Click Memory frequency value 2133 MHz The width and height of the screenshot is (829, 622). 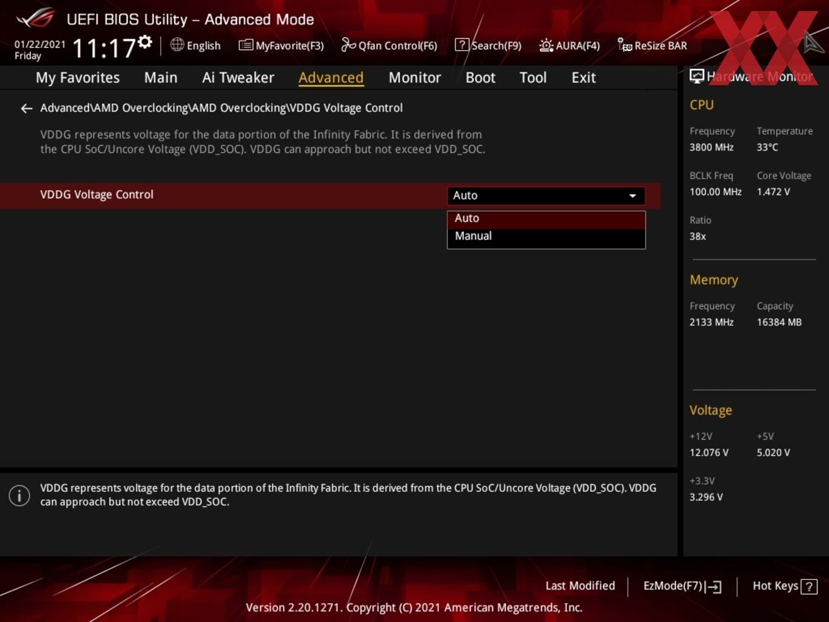point(711,323)
